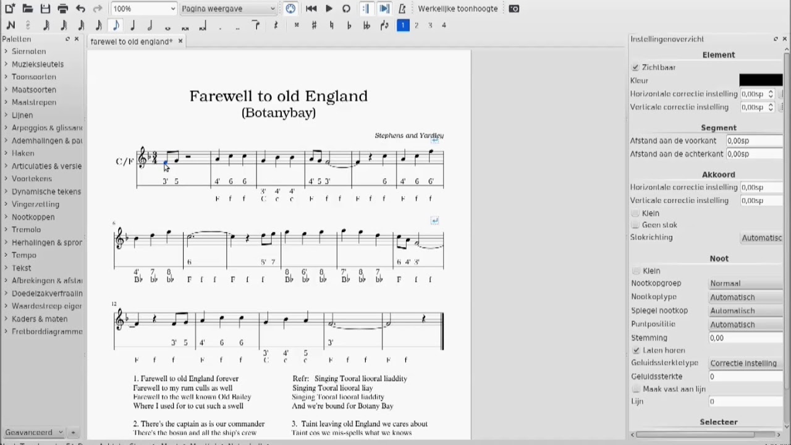Apply natural accidental

click(x=332, y=25)
